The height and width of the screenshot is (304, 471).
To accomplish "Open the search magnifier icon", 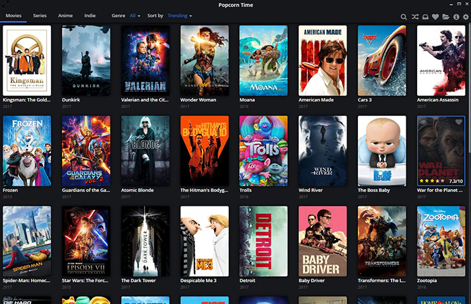I will tap(404, 17).
